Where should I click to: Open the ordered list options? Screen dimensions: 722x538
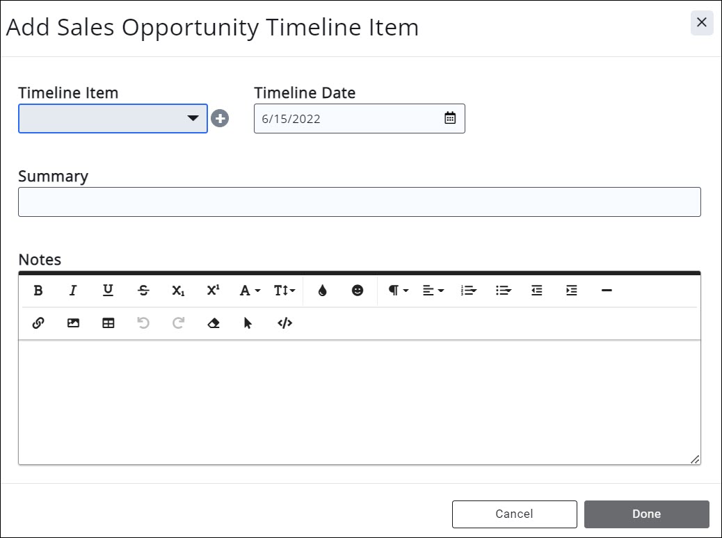(469, 291)
